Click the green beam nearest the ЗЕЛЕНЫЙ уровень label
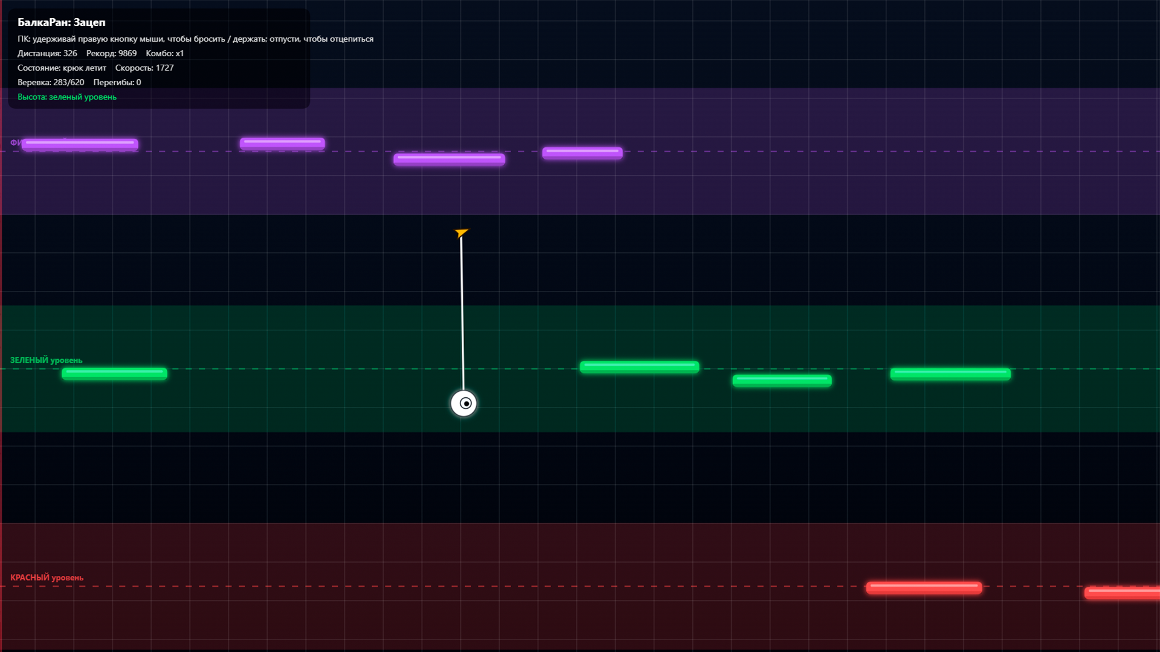This screenshot has width=1160, height=652. pyautogui.click(x=114, y=374)
